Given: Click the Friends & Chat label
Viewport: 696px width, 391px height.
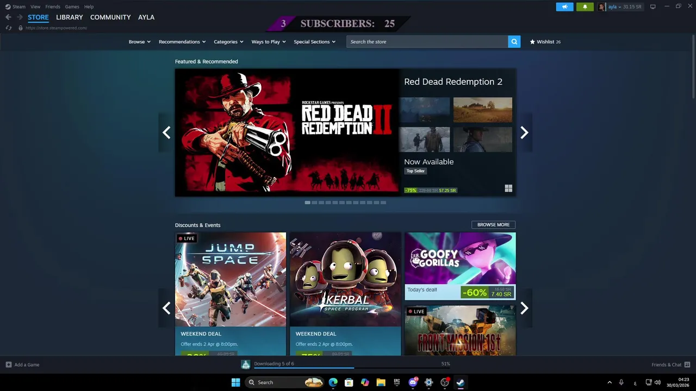Looking at the screenshot, I should click(666, 364).
